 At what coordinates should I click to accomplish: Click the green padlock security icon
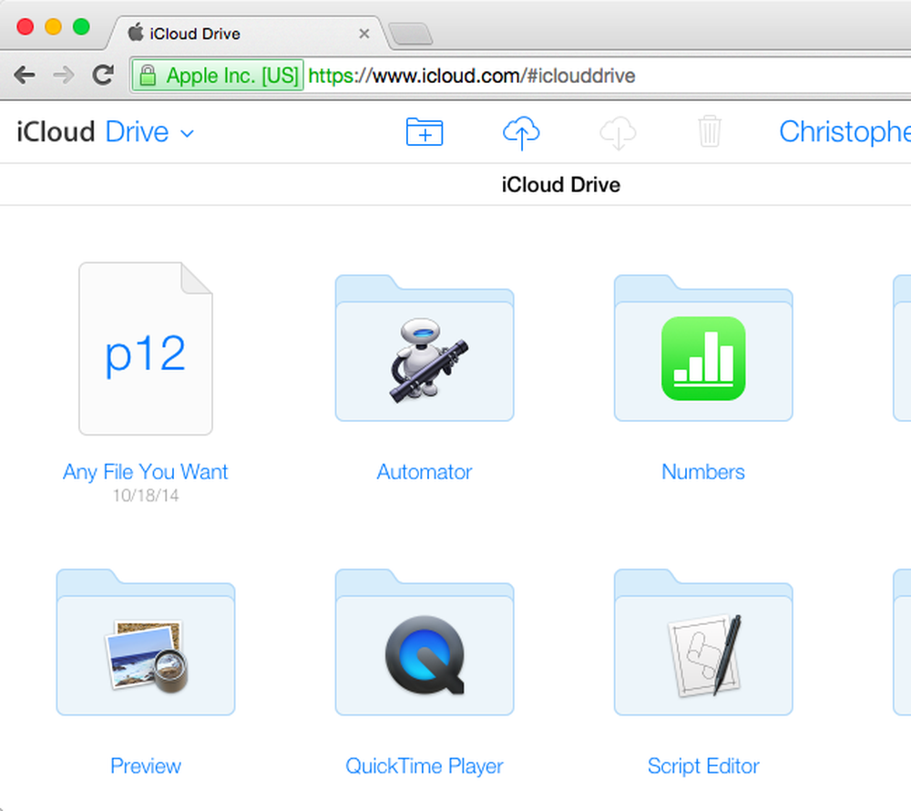148,75
